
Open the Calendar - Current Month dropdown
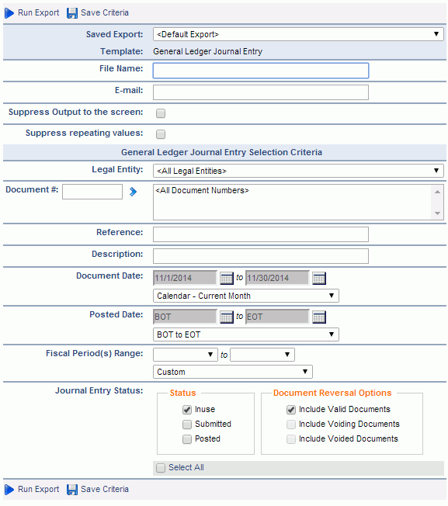click(246, 296)
